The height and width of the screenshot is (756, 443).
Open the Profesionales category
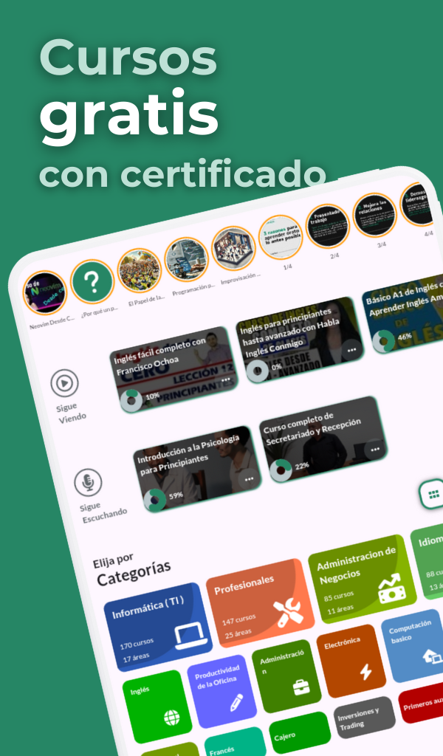tap(261, 602)
